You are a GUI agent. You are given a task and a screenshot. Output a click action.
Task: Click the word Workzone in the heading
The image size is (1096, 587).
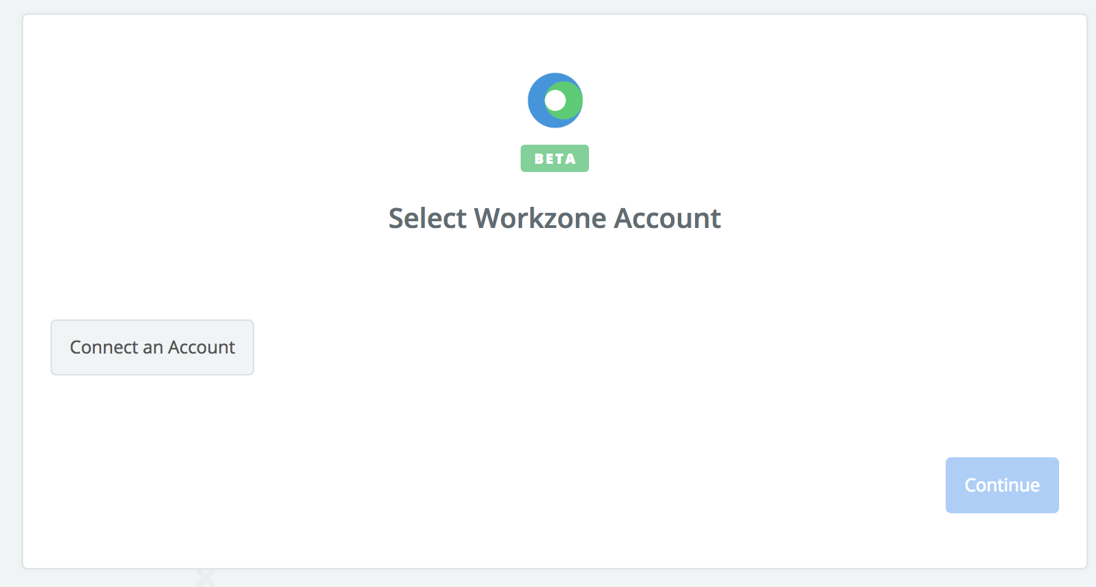(x=540, y=218)
